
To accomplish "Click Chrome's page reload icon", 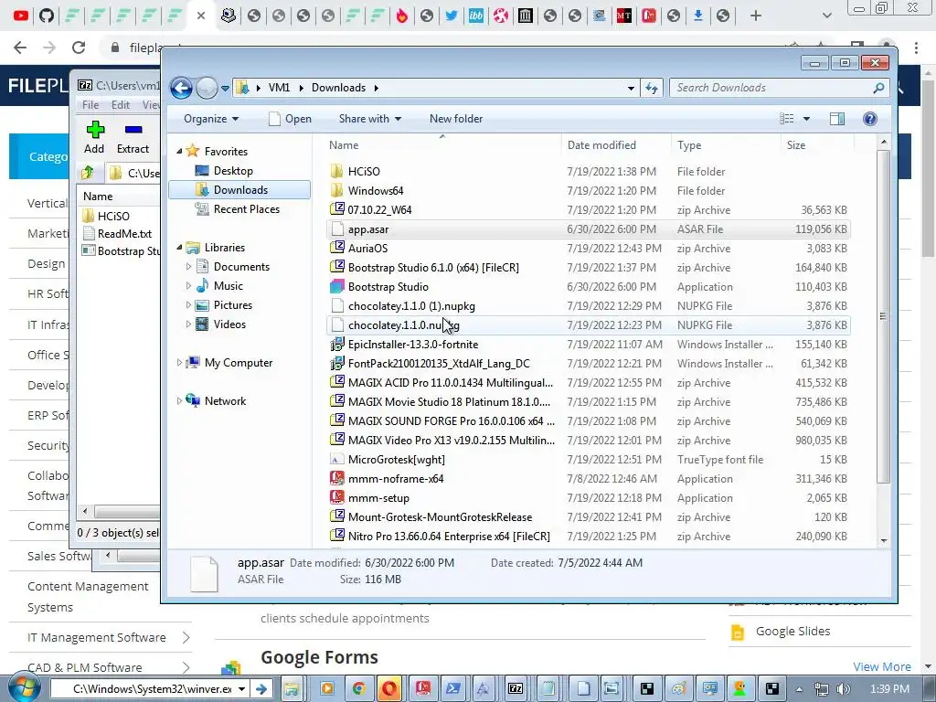I will click(x=79, y=48).
